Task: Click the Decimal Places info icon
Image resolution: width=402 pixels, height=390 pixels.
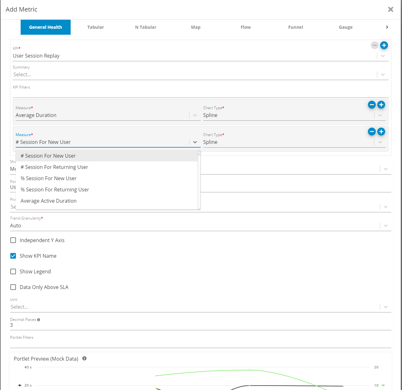Action: (38, 320)
